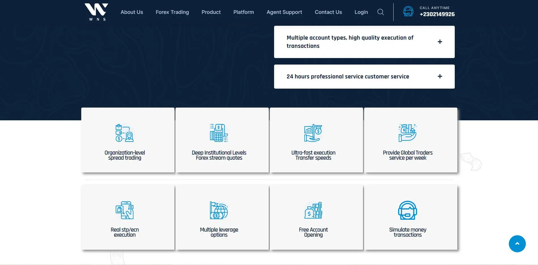538x265 pixels.
Task: Click Simulate money transactions headset icon
Action: point(407,210)
